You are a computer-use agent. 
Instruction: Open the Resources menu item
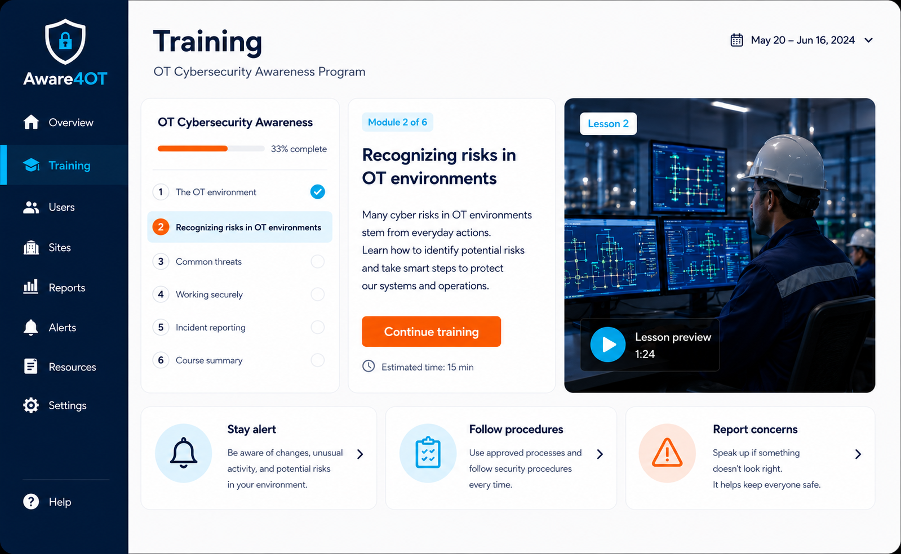tap(64, 367)
